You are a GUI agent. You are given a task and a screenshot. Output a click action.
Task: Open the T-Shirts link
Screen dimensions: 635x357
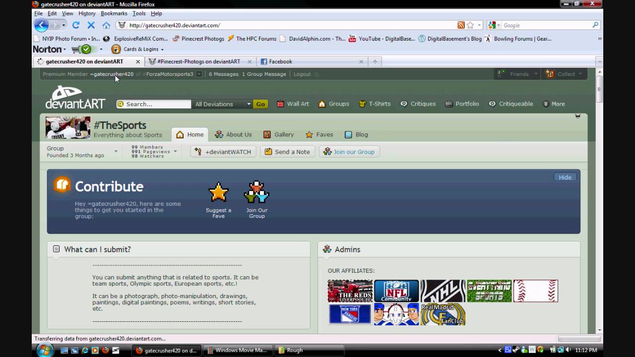click(x=374, y=104)
